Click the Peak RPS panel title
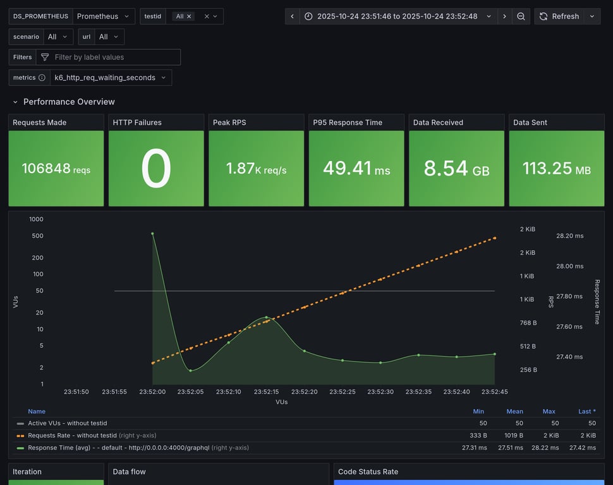The image size is (613, 485). coord(229,123)
